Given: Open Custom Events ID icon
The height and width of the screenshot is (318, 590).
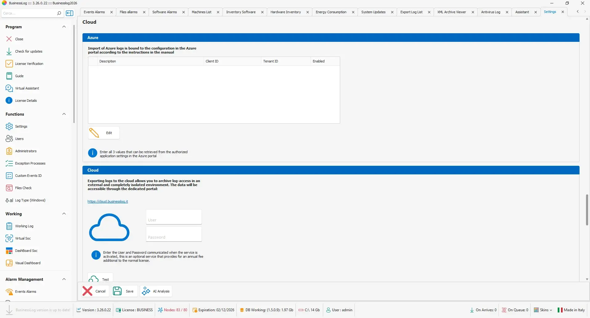Looking at the screenshot, I should tap(9, 176).
